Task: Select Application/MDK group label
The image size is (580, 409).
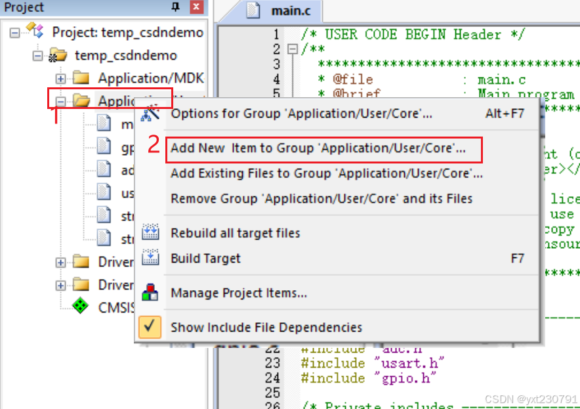Action: [x=151, y=78]
